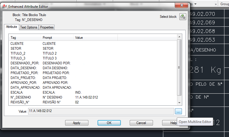Select the Attribute tab

click(x=11, y=27)
